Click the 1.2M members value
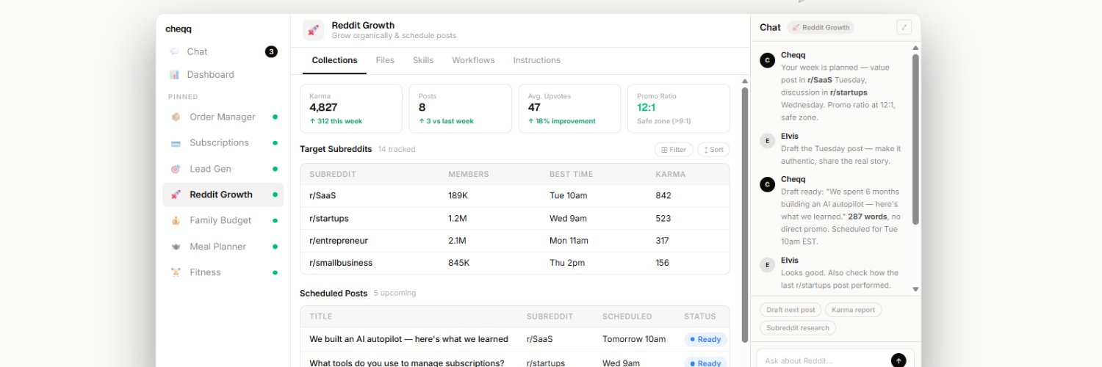 (457, 219)
